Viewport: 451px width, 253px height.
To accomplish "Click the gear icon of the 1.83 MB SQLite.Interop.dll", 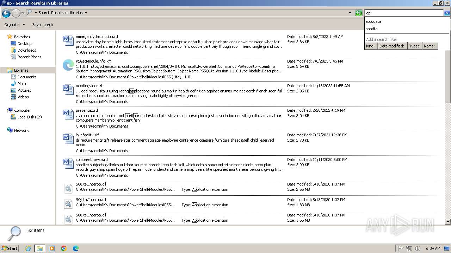I will [x=68, y=204].
